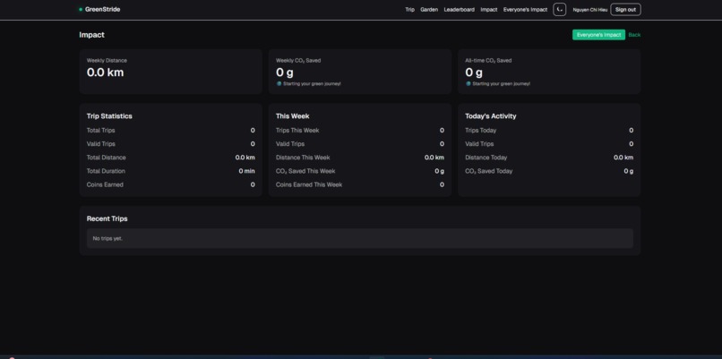The width and height of the screenshot is (722, 359).
Task: Select the Weekly Distance 0.0 km value
Action: coord(105,73)
